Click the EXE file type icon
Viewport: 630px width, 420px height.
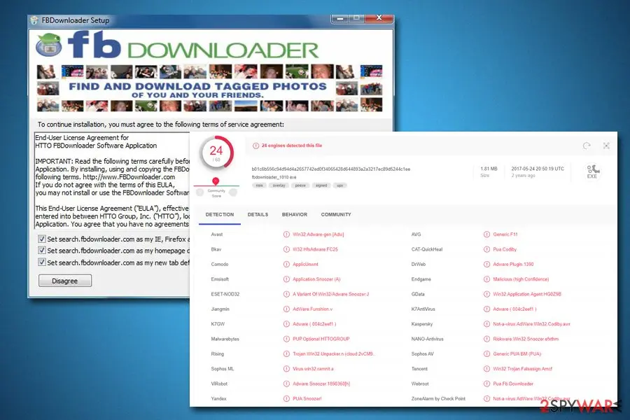(592, 171)
